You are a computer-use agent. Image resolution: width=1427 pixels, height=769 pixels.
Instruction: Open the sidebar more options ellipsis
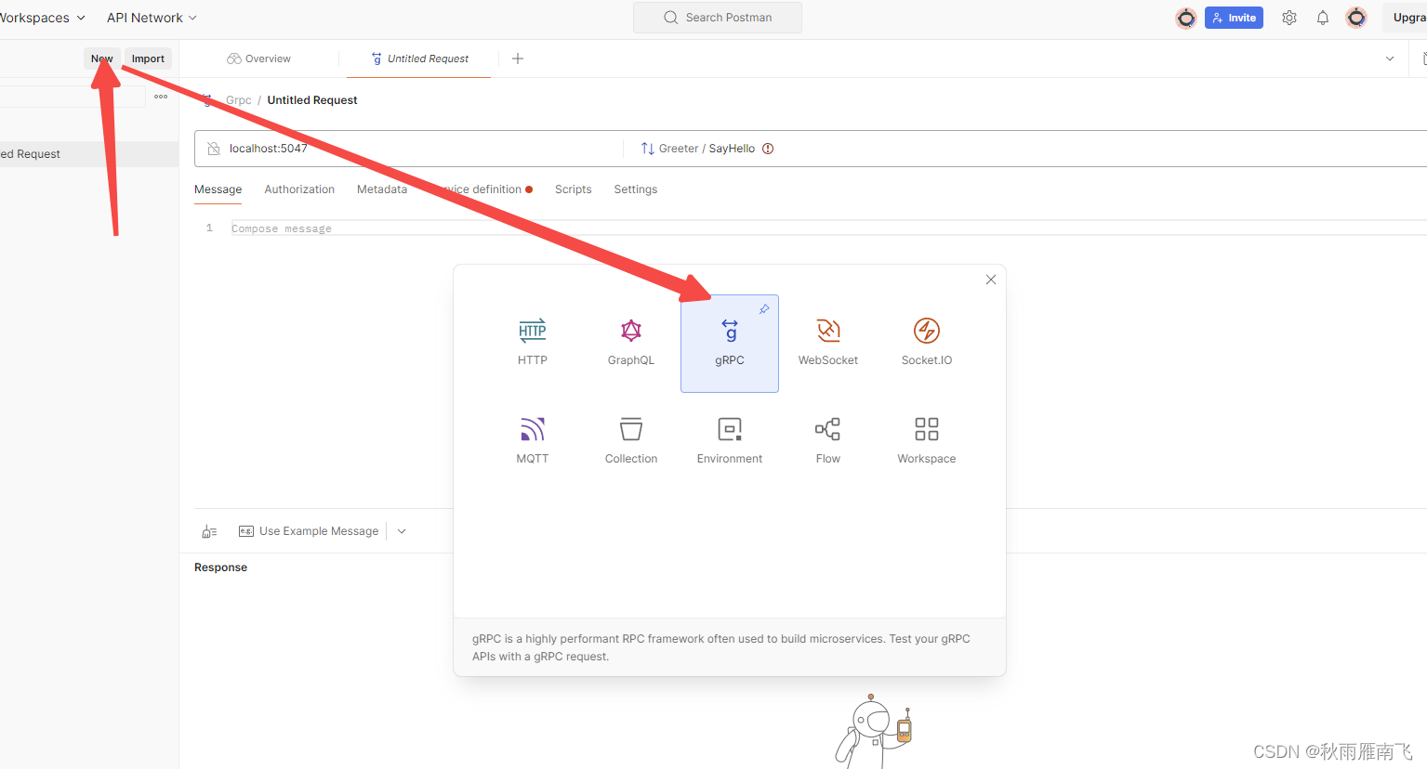161,97
